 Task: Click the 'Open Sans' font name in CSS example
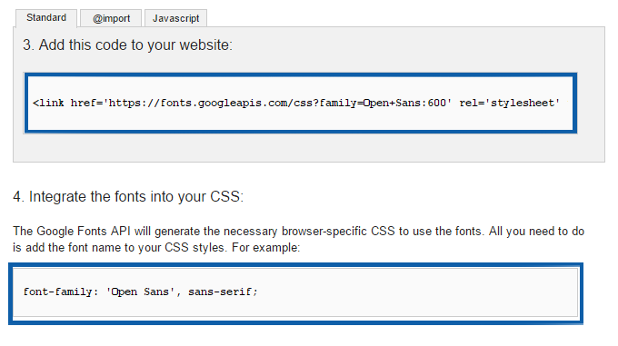point(140,292)
